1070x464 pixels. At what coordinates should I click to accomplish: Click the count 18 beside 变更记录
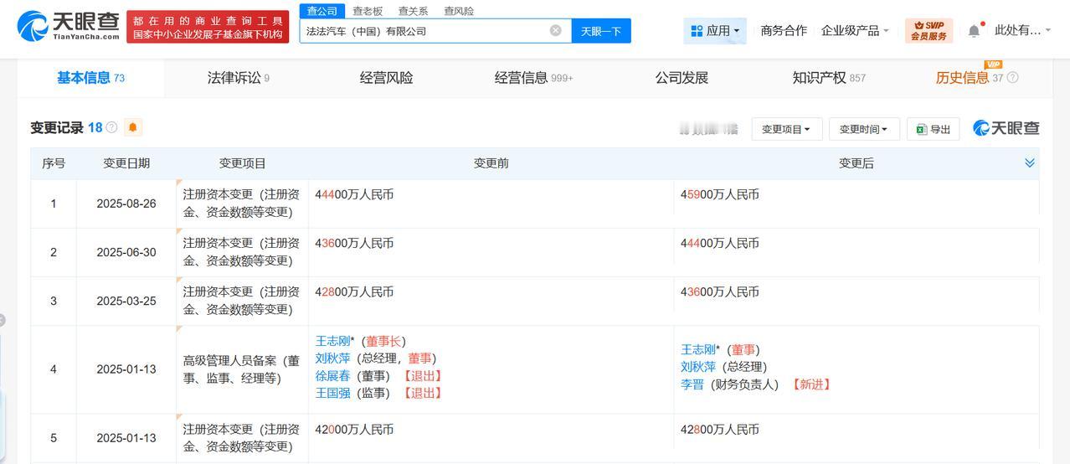click(x=95, y=127)
